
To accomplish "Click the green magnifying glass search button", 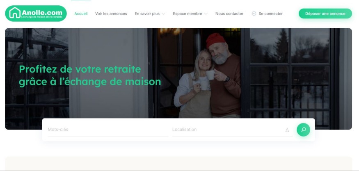I will coord(303,130).
